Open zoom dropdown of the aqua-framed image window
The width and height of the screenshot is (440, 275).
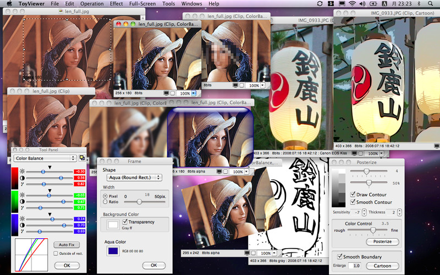pyautogui.click(x=246, y=172)
